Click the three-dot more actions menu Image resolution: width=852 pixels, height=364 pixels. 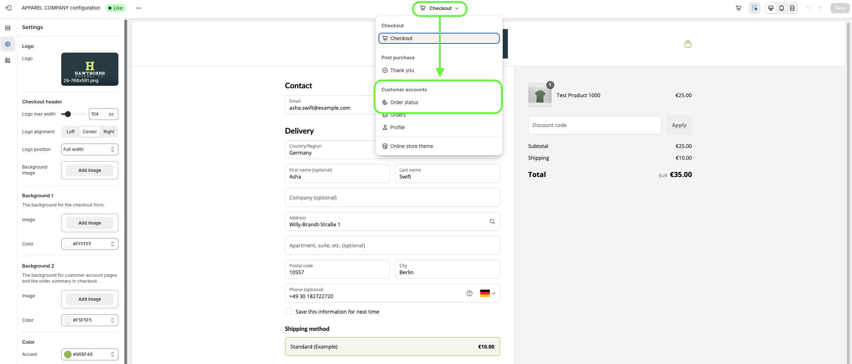coord(139,8)
